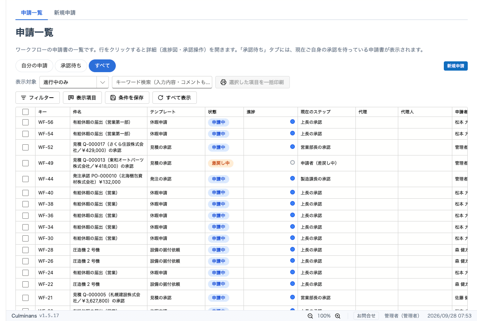Screen dimensions: 477x321
Task: Switch to the 新規申請 tab
Action: click(x=64, y=13)
